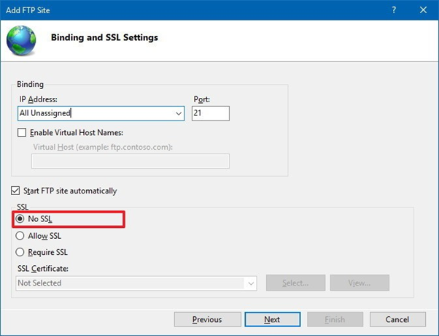The width and height of the screenshot is (439, 336).
Task: Click the Binding group label
Action: point(30,84)
